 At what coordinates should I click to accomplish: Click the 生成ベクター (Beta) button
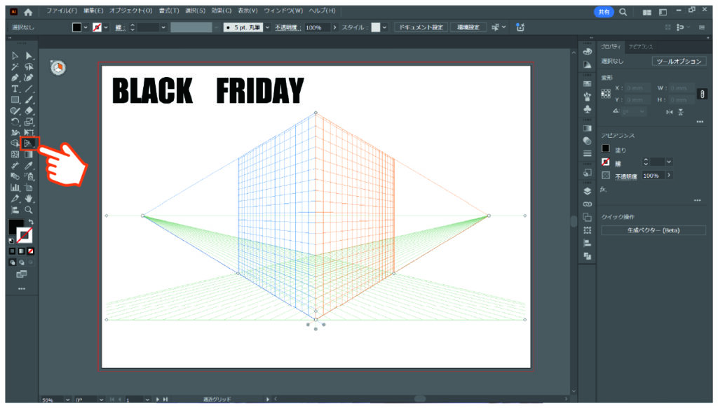point(653,230)
